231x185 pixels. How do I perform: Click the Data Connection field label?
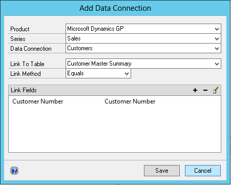pyautogui.click(x=31, y=49)
